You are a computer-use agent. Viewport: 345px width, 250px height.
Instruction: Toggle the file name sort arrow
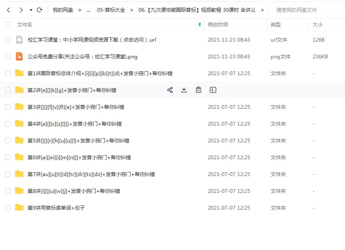[x=199, y=25]
